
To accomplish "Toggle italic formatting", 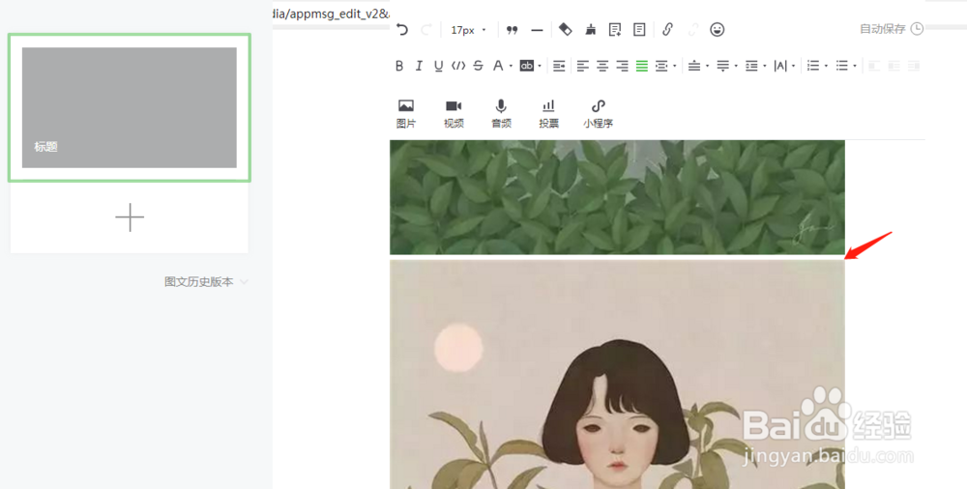I will [419, 66].
